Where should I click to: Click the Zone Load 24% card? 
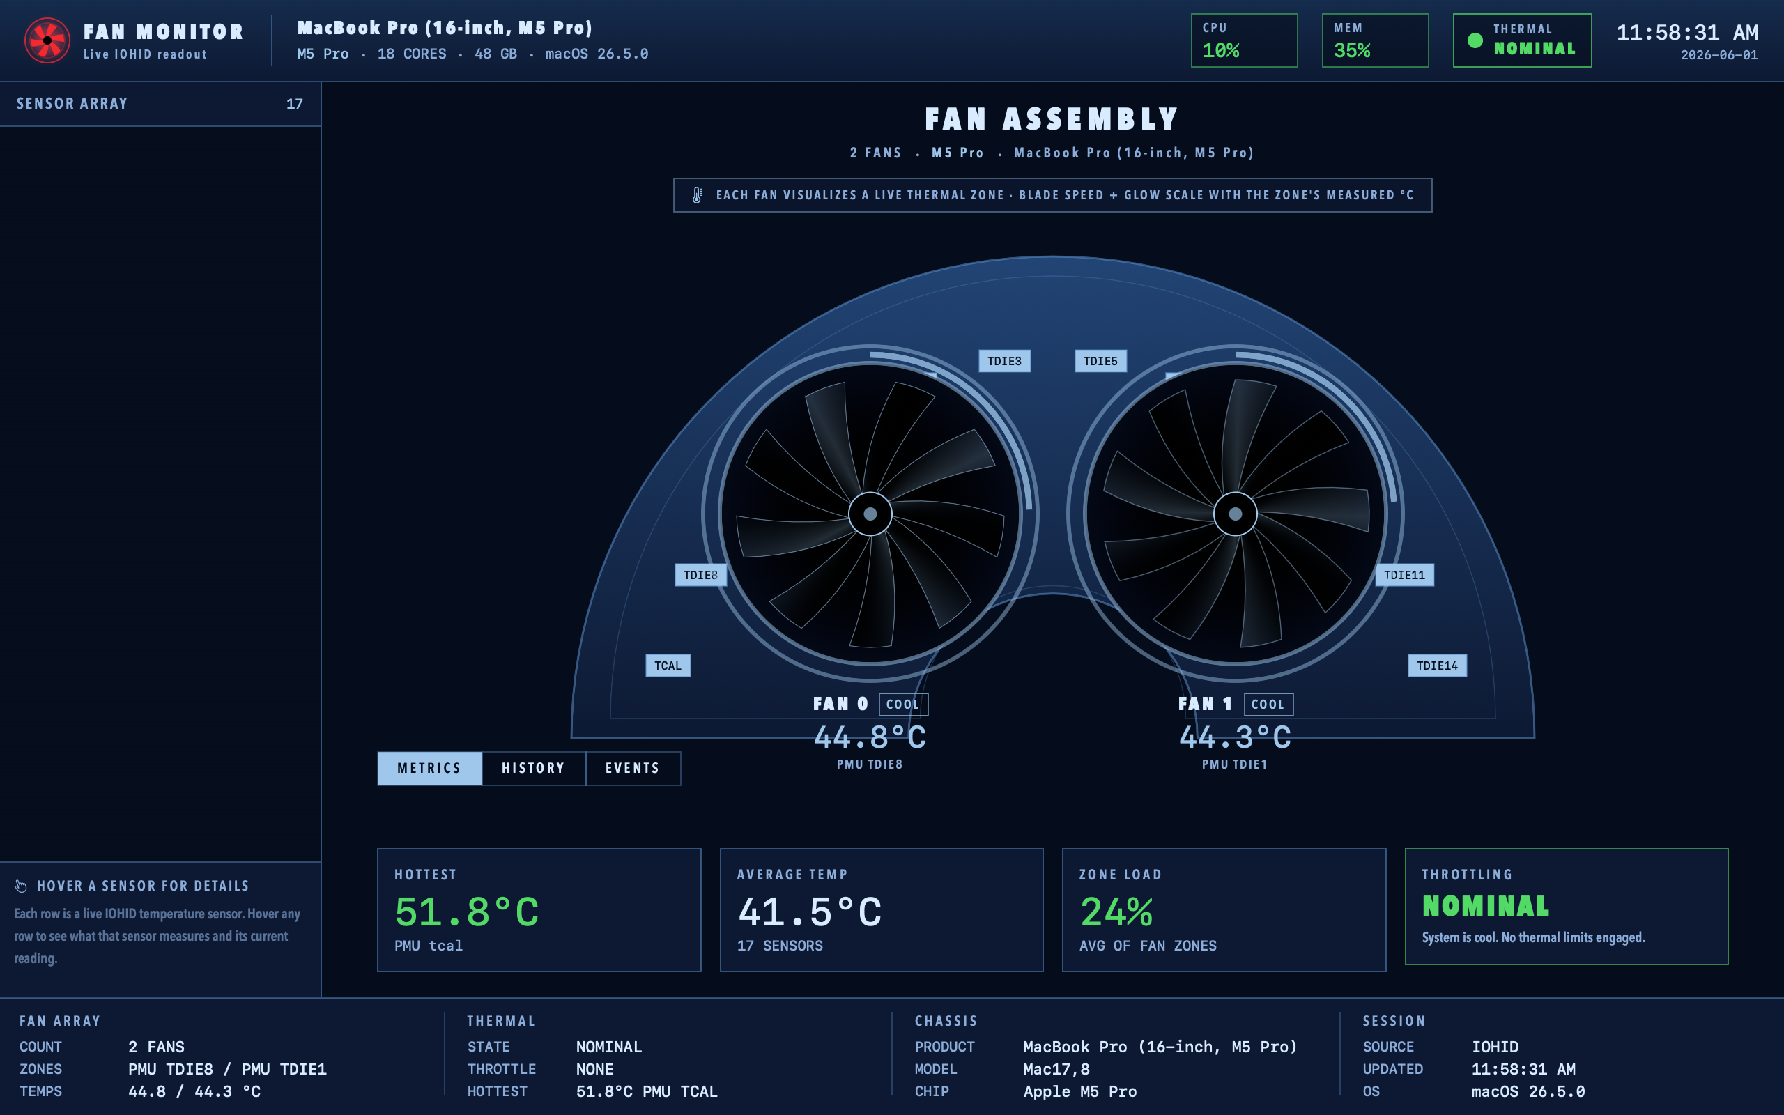pos(1224,910)
